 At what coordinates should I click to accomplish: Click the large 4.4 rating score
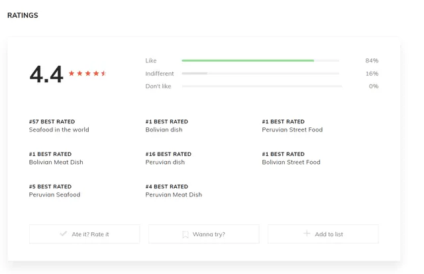coord(46,74)
